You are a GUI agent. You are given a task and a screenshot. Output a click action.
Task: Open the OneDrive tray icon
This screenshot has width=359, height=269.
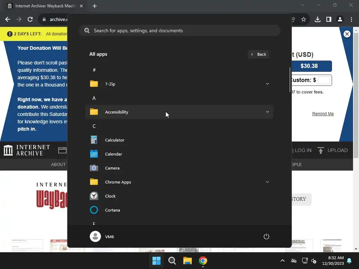[x=294, y=261]
